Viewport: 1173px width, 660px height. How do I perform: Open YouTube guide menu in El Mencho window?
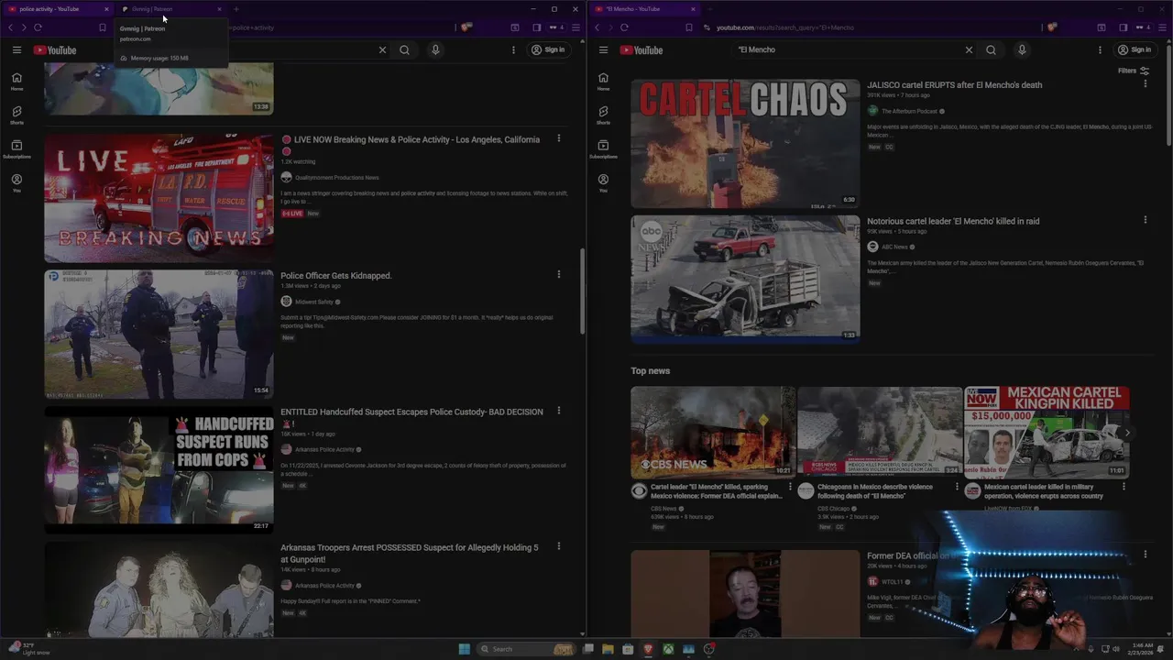point(603,49)
